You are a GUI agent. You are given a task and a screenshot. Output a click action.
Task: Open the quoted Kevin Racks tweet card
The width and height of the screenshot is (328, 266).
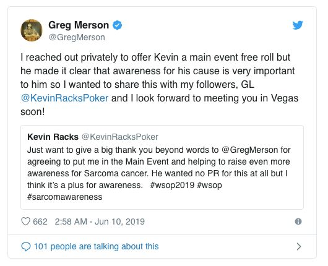[162, 167]
